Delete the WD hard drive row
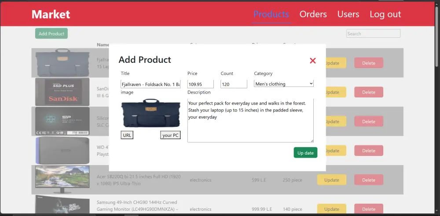Viewport: 440px width, 216px height. (x=369, y=151)
